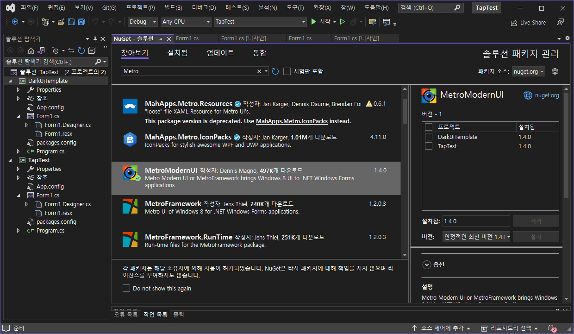Expand Properties under DarkUiTemplate
The height and width of the screenshot is (334, 574).
pyautogui.click(x=19, y=90)
